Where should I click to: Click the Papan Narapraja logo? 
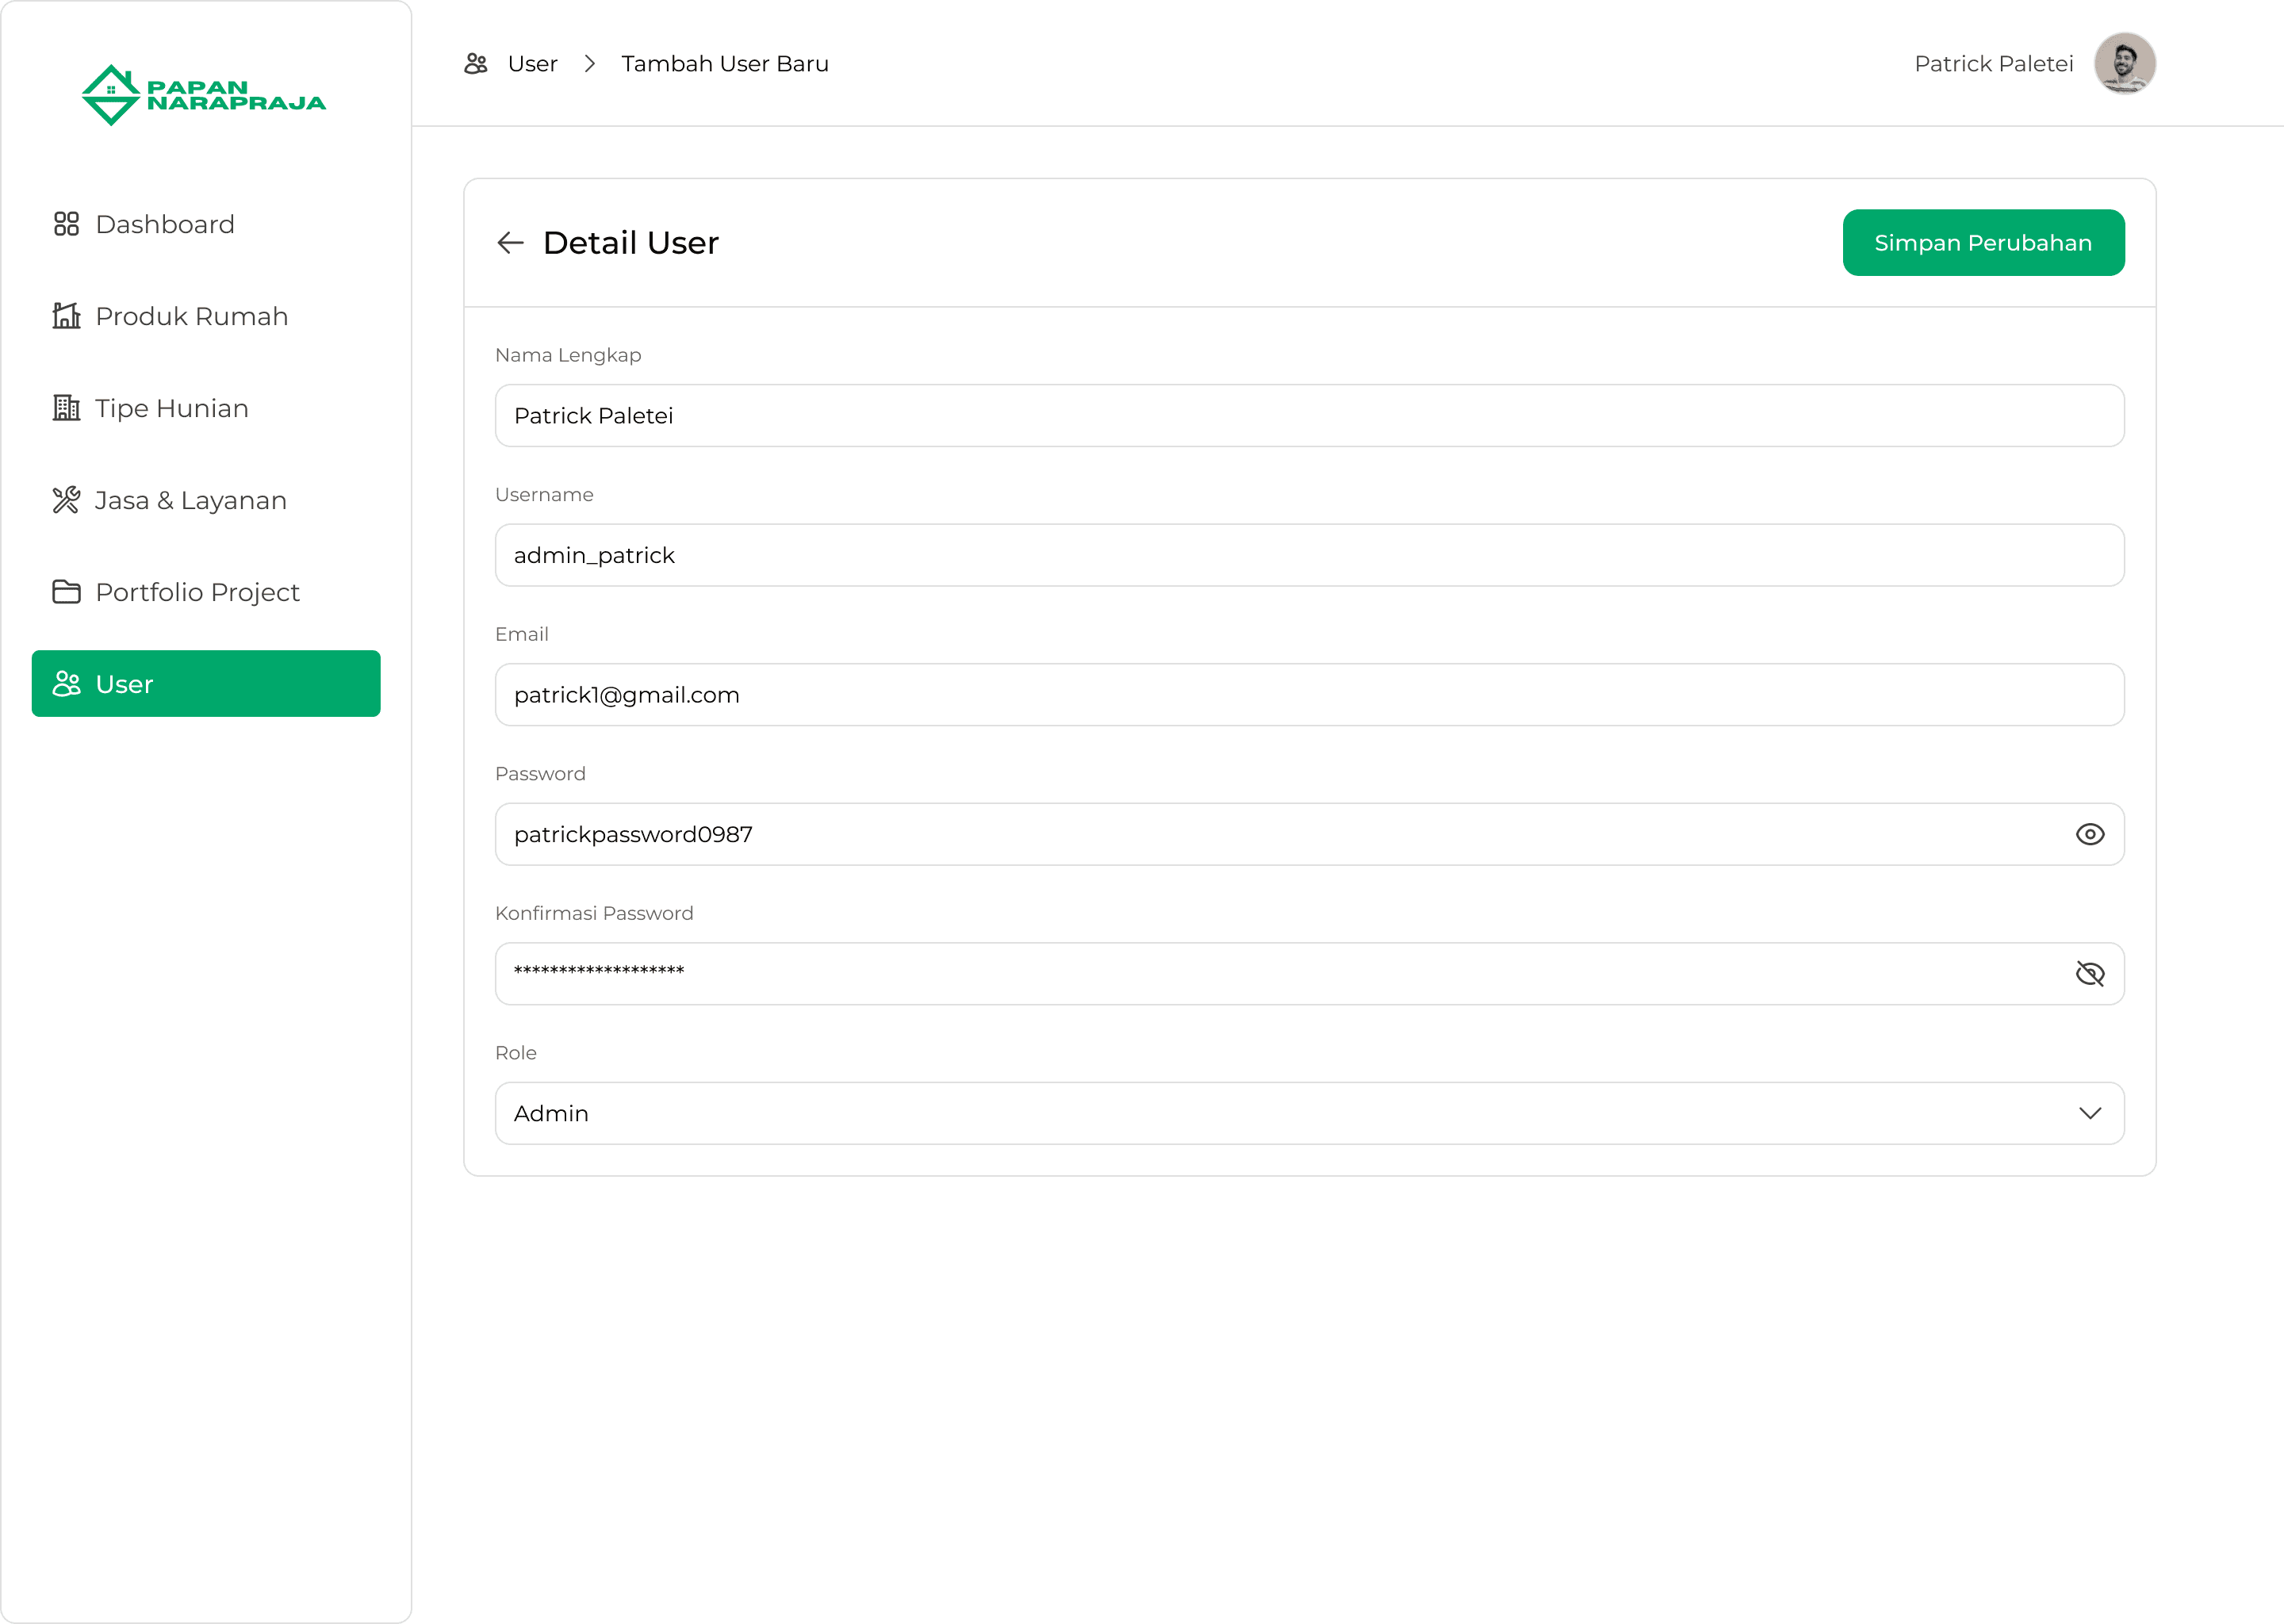(204, 95)
